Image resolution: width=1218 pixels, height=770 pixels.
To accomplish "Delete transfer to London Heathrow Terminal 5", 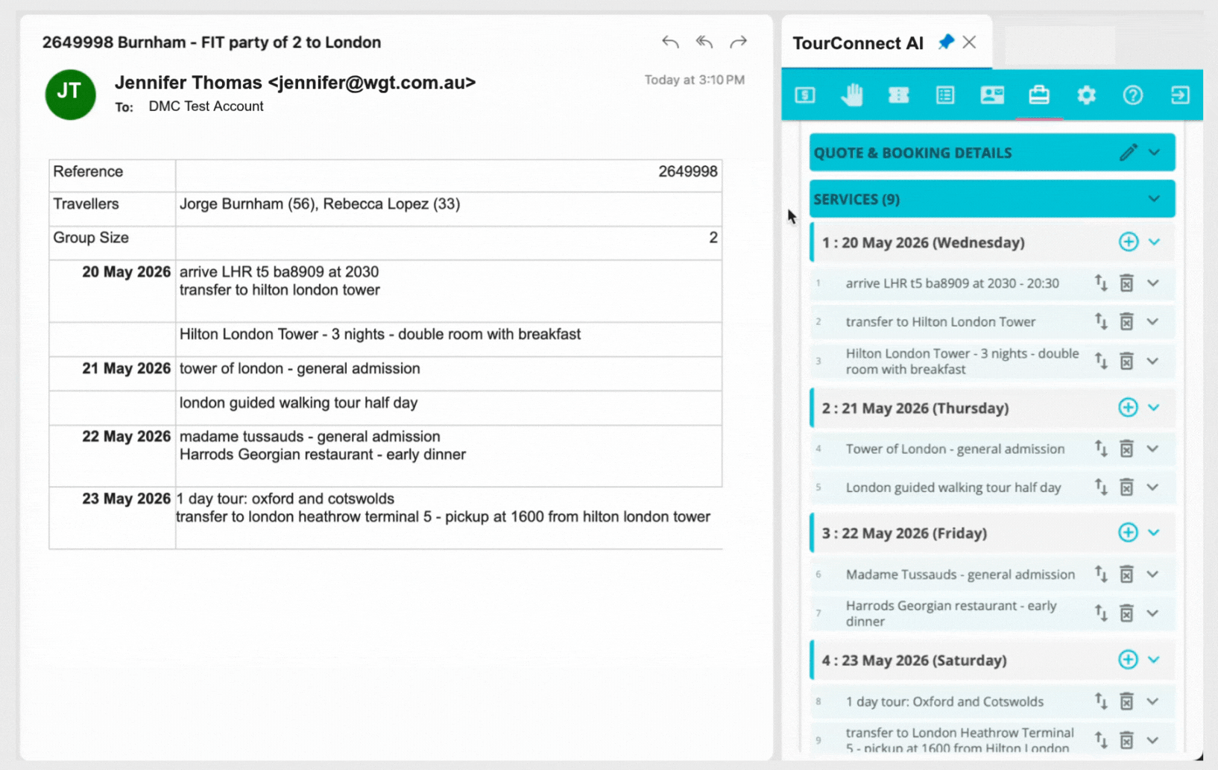I will (1126, 740).
